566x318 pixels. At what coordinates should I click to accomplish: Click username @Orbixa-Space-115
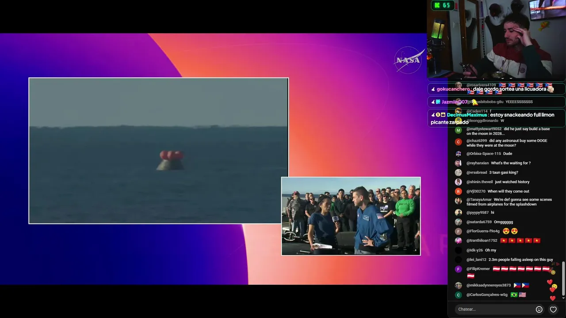484,154
